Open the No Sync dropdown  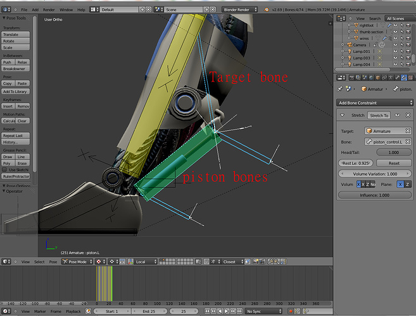pyautogui.click(x=263, y=311)
